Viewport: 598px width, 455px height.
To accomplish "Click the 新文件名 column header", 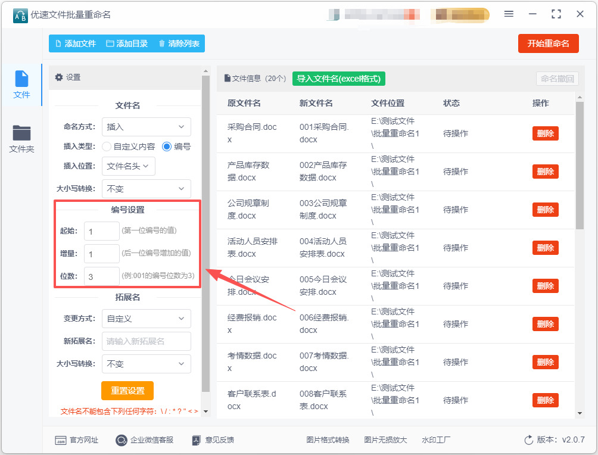I will 316,104.
